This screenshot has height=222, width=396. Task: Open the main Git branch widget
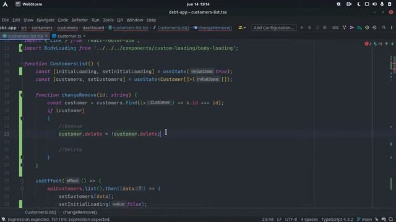(364, 220)
